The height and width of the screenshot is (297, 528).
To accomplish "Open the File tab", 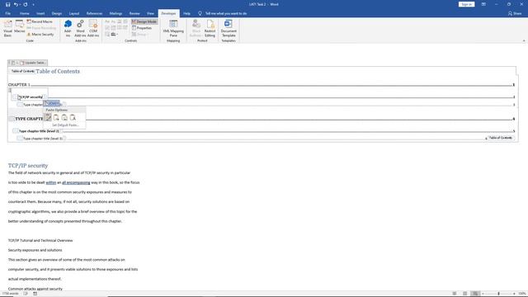I will [x=8, y=13].
